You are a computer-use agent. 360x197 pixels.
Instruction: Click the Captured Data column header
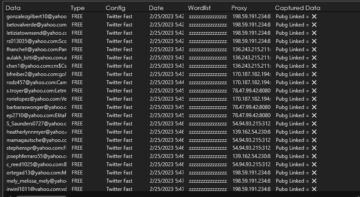(297, 8)
